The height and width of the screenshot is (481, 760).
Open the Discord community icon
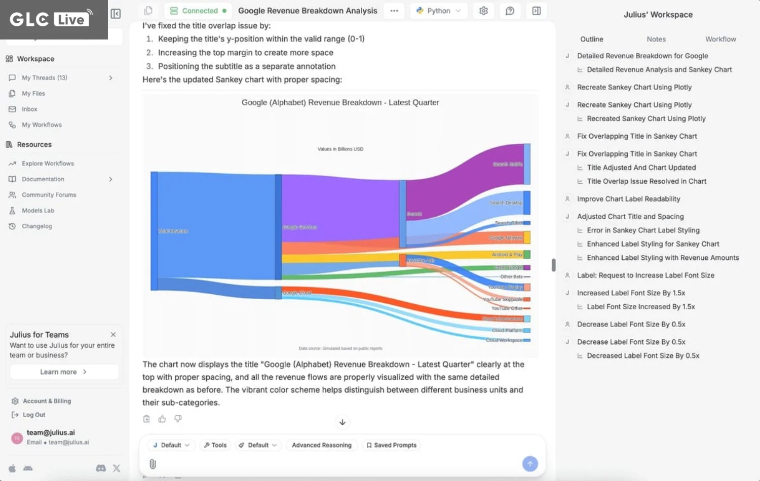(x=101, y=468)
